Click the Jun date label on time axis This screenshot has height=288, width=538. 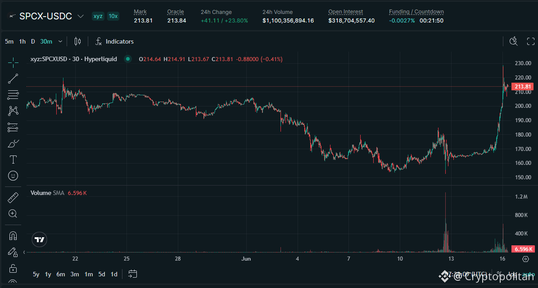tap(246, 259)
